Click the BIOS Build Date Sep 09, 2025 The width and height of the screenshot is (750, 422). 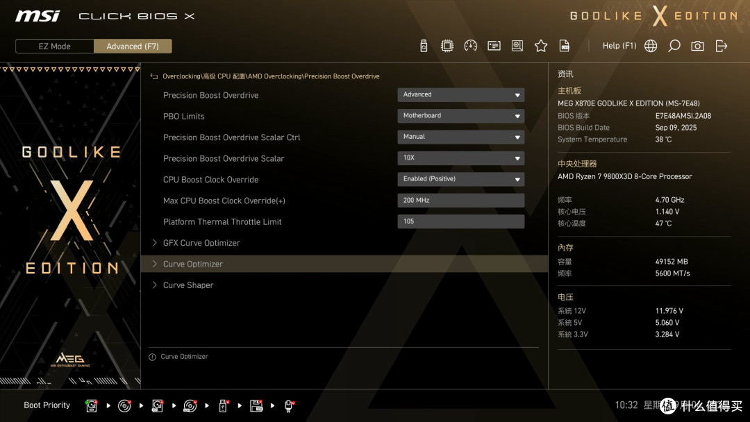[x=676, y=128]
